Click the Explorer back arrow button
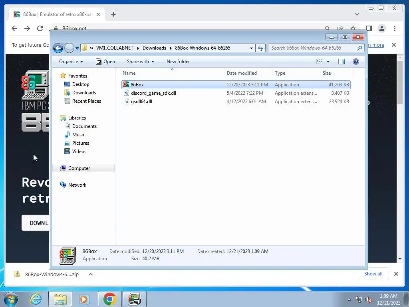Image resolution: width=409 pixels, height=307 pixels. point(58,48)
